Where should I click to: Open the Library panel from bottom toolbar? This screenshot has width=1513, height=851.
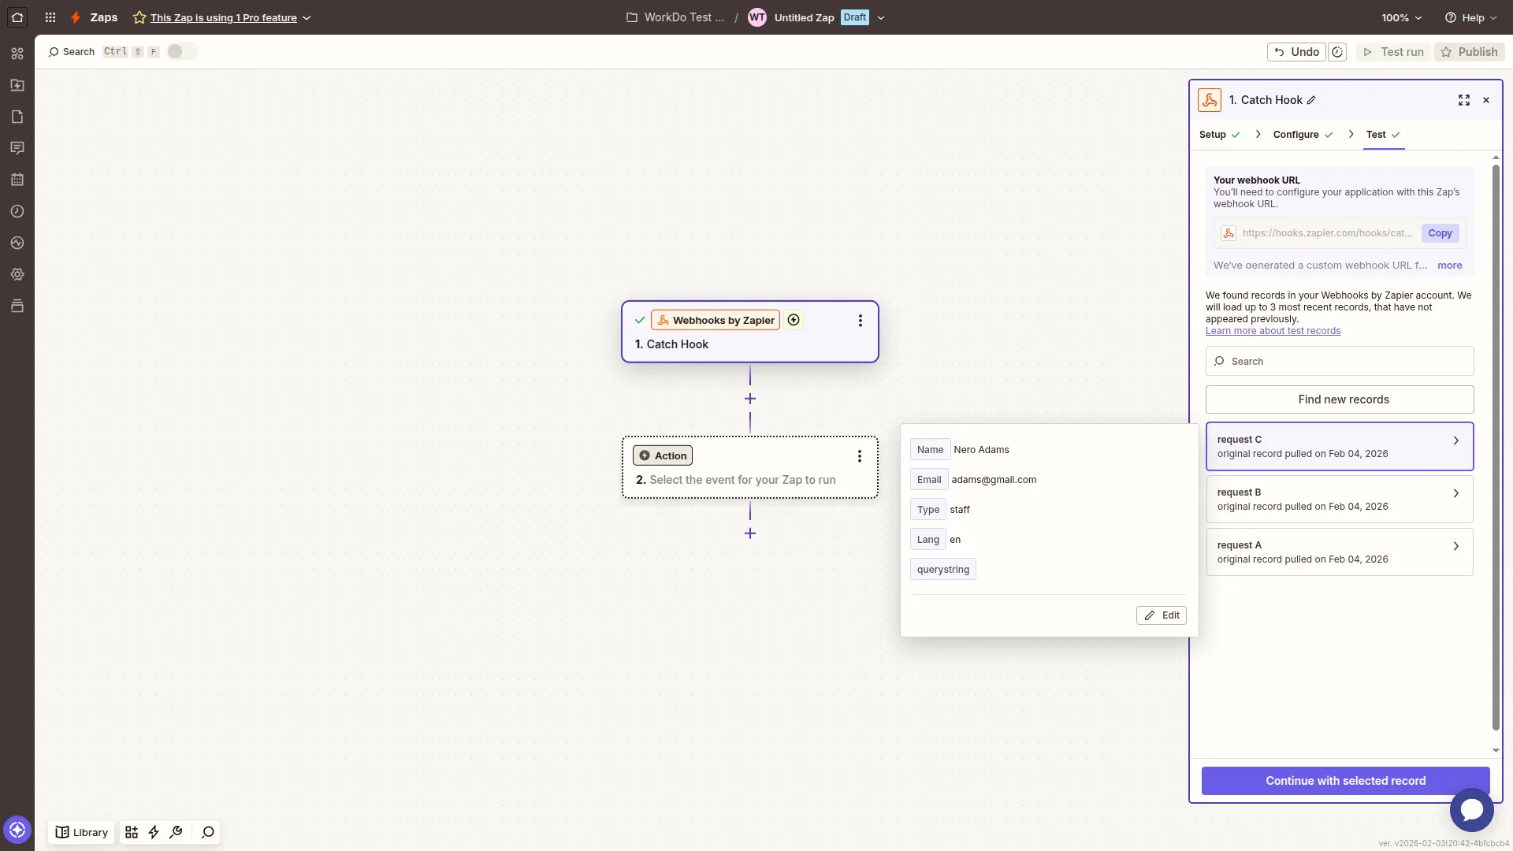(x=80, y=831)
